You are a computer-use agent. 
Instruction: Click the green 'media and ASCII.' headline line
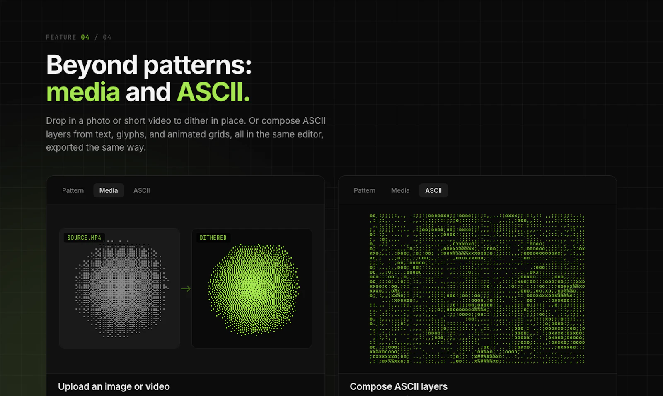[x=148, y=91]
